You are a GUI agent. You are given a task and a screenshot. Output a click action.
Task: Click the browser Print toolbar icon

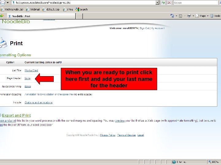189,16
